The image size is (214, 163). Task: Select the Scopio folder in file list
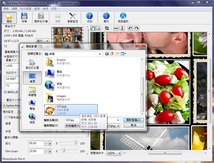58,62
